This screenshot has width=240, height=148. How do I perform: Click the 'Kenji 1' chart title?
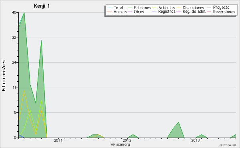coord(42,6)
